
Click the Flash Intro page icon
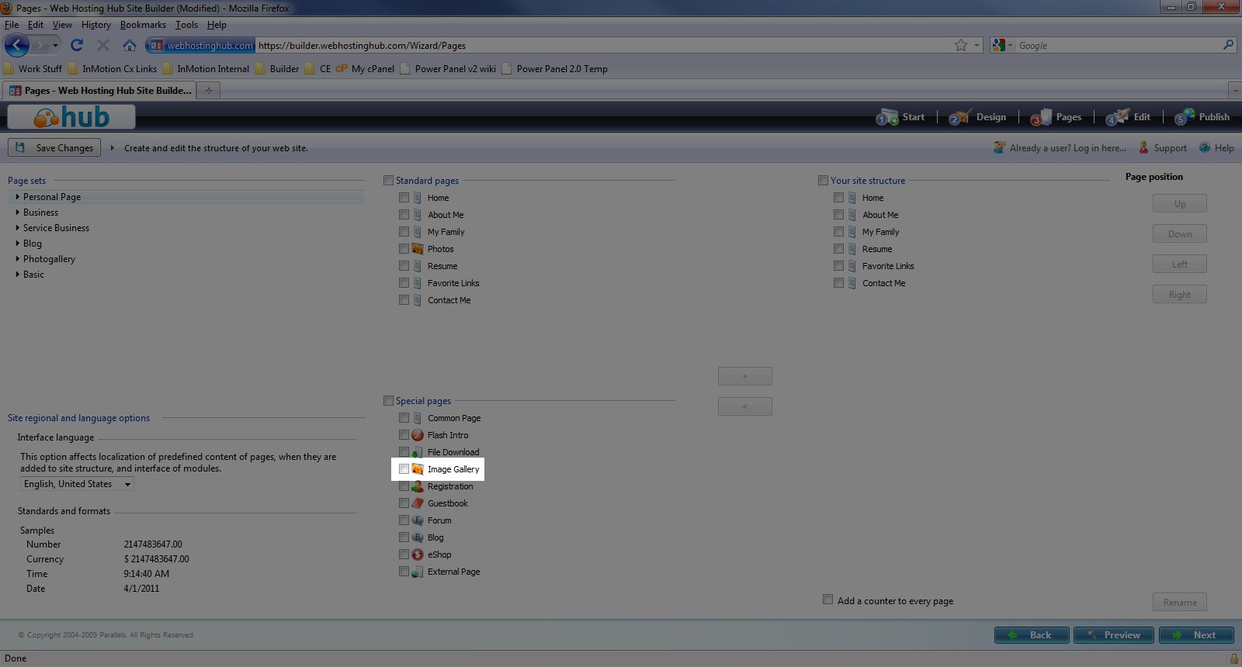(418, 435)
